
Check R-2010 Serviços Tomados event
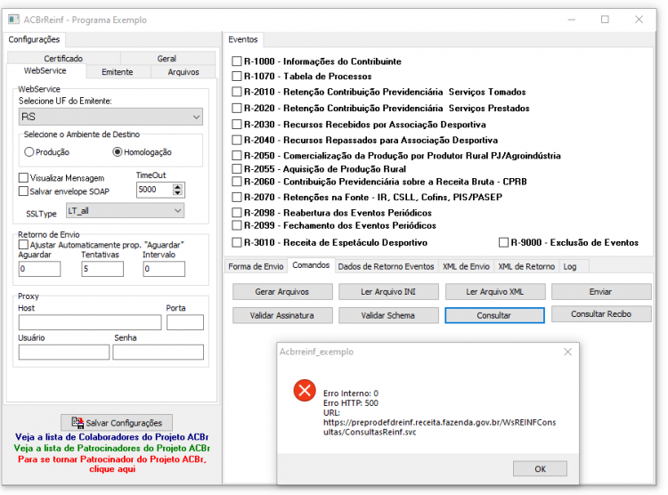pos(236,92)
